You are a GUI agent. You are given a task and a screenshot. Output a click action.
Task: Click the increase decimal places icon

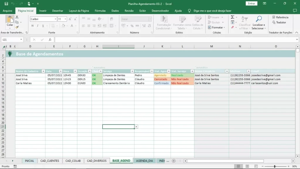[144, 26]
